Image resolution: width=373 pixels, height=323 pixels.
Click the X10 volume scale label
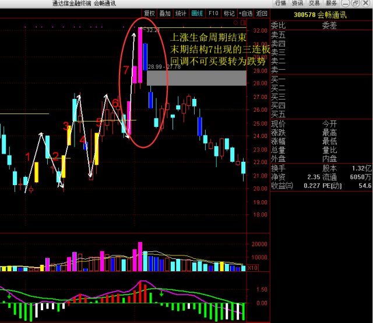pos(252,268)
